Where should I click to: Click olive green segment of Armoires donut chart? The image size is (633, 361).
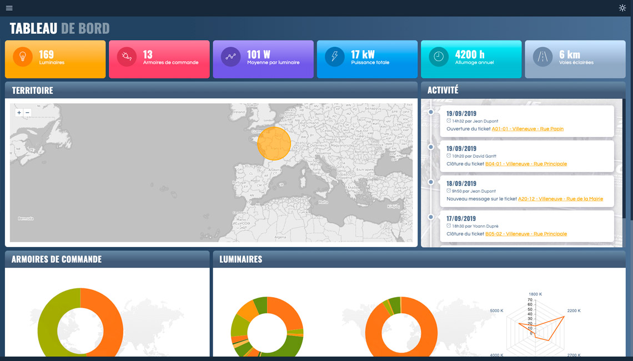(x=47, y=322)
